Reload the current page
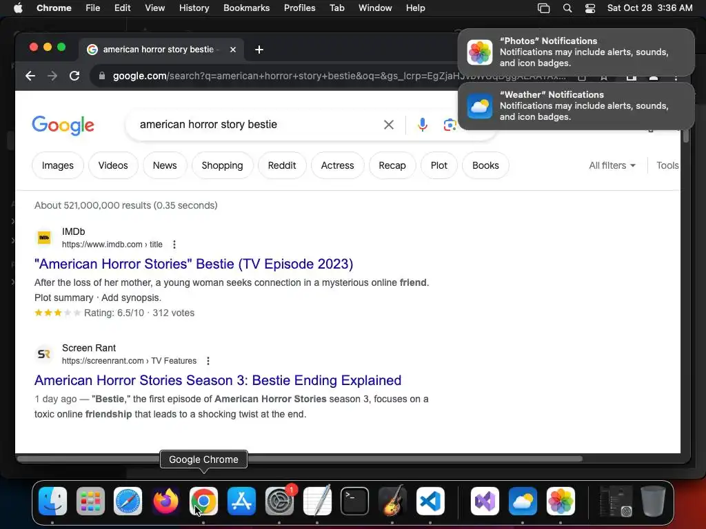Viewport: 706px width, 529px height. point(74,76)
